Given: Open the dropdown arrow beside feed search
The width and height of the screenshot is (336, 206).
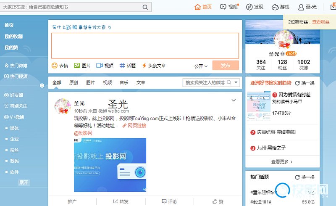Looking at the screenshot, I should (x=236, y=83).
